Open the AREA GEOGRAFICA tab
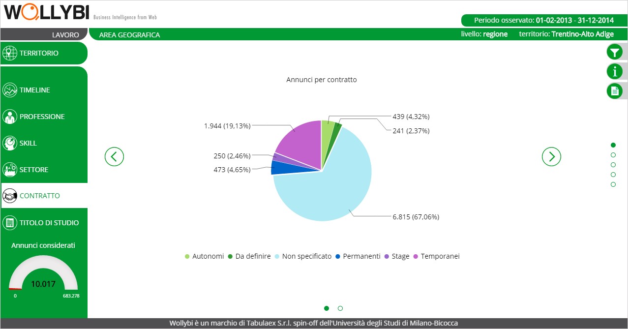Image resolution: width=628 pixels, height=329 pixels. pyautogui.click(x=129, y=35)
